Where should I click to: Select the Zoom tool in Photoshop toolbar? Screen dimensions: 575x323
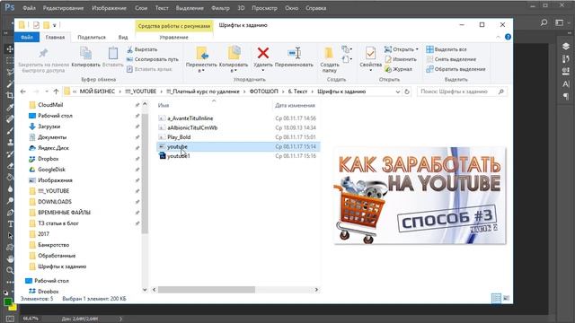tap(10, 271)
